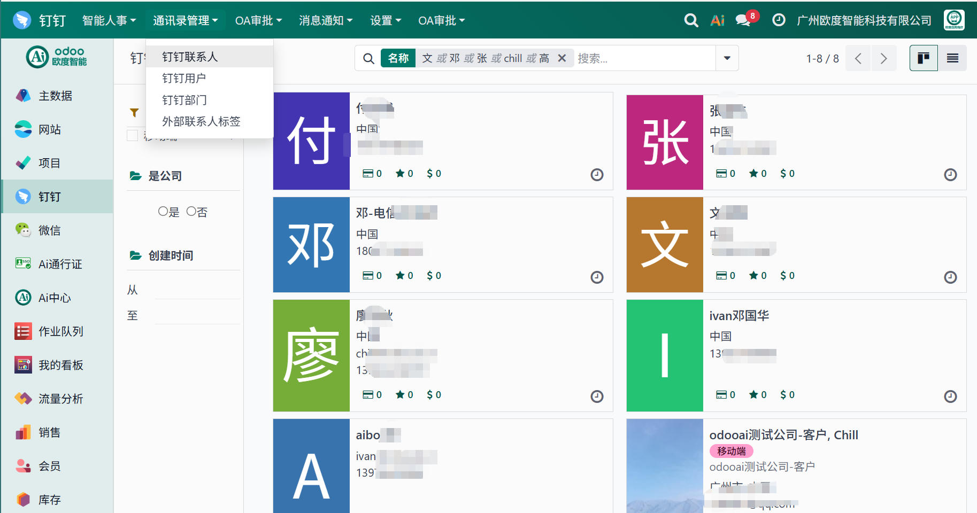Open Ai通行证 app in sidebar
This screenshot has height=513, width=977.
pyautogui.click(x=57, y=264)
